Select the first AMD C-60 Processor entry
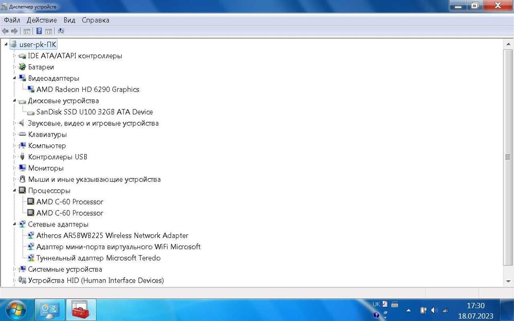The width and height of the screenshot is (514, 321). [x=69, y=202]
